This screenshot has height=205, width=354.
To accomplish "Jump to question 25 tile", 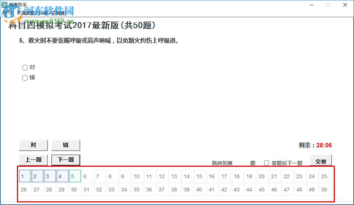I will coord(325,176).
